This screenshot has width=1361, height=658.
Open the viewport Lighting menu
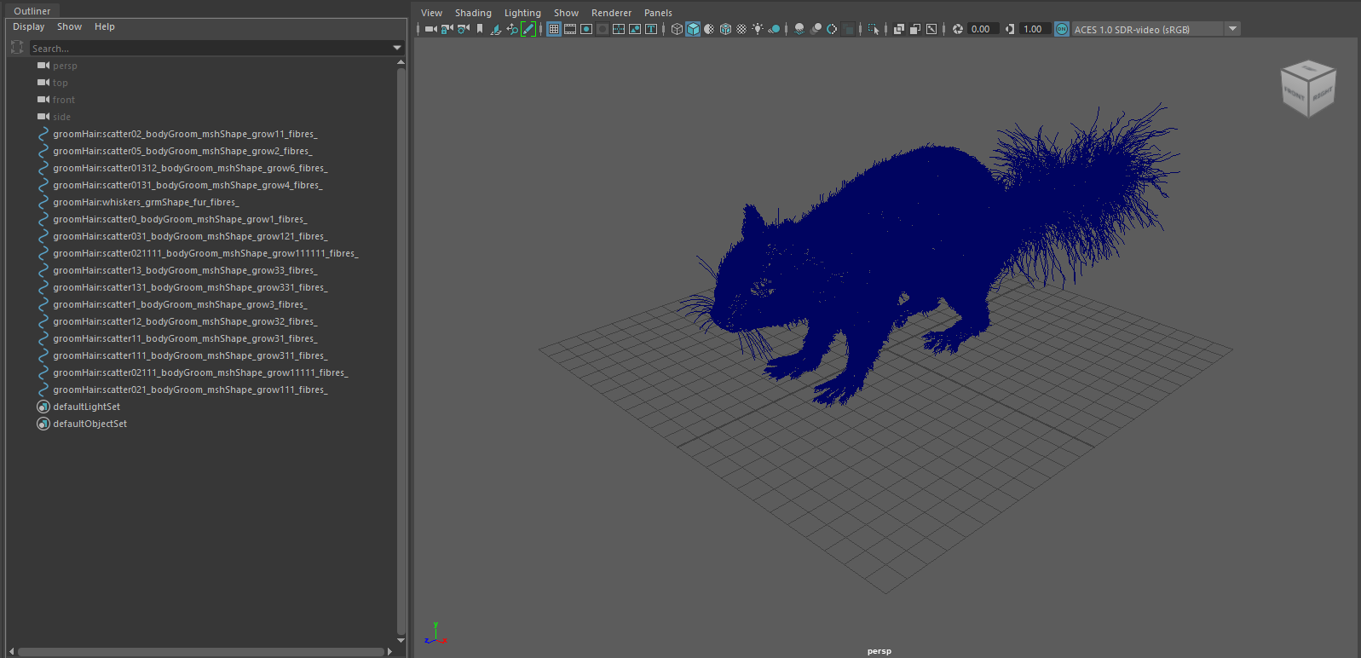522,13
